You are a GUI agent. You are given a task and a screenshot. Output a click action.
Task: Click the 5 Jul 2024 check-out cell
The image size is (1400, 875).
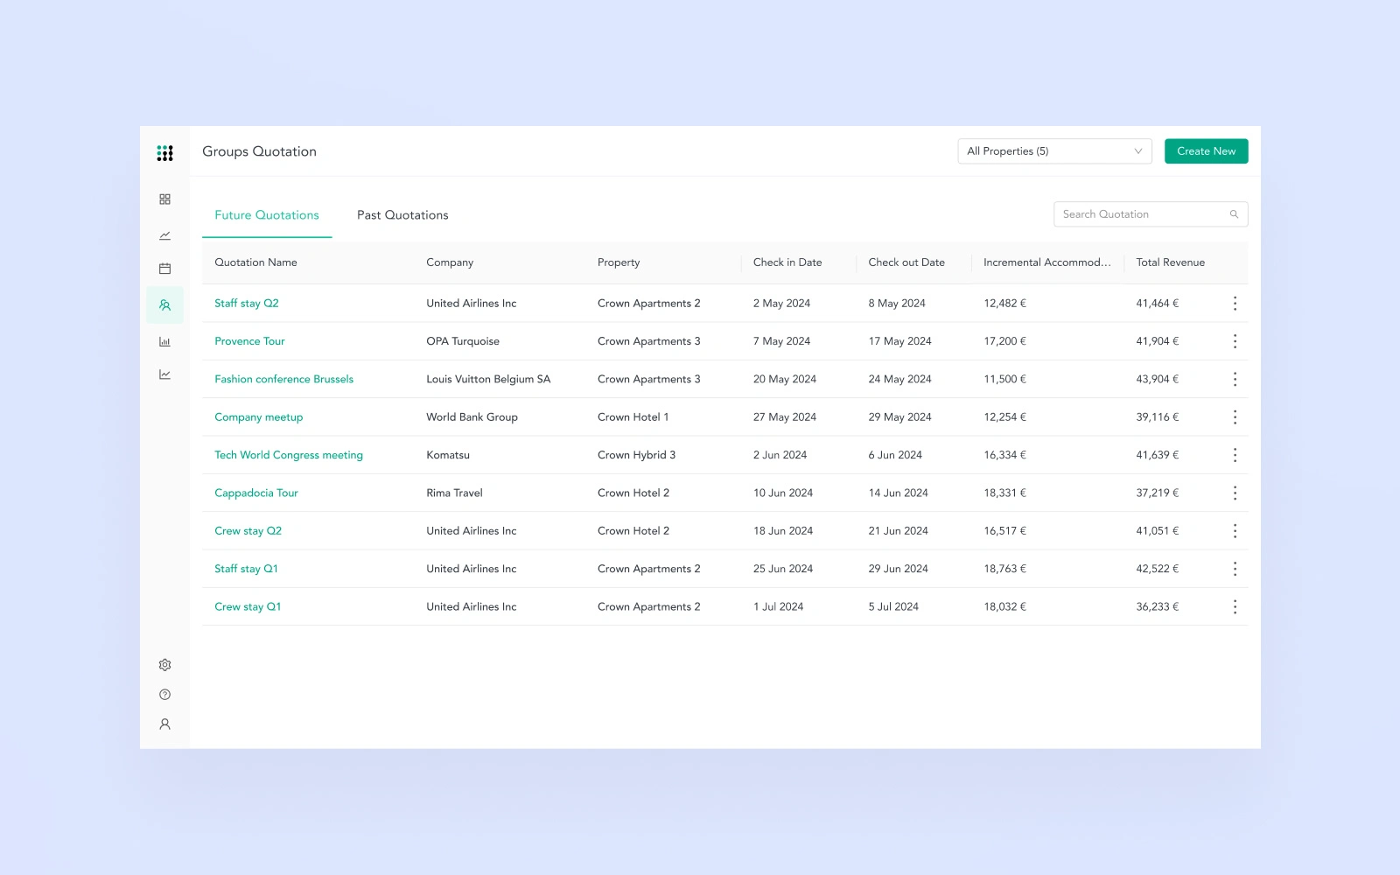[x=893, y=606]
